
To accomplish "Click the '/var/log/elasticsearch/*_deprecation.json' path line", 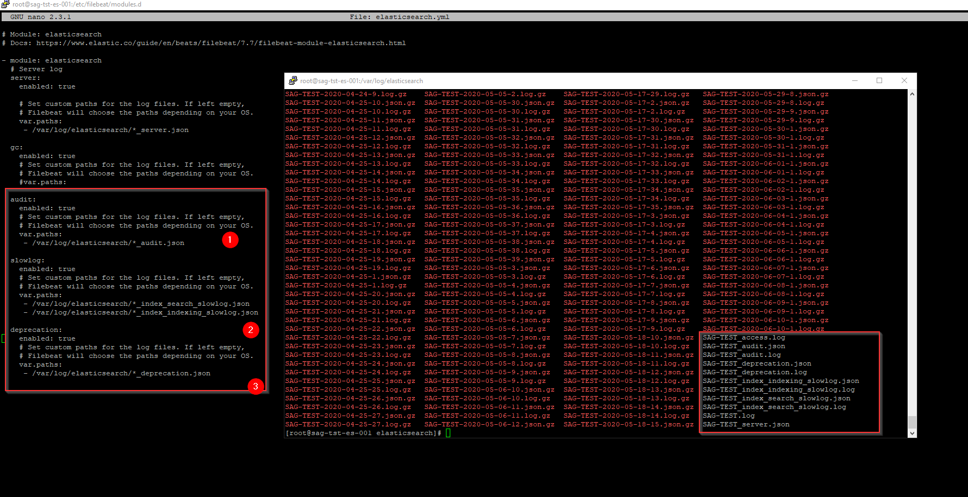I will [x=117, y=373].
